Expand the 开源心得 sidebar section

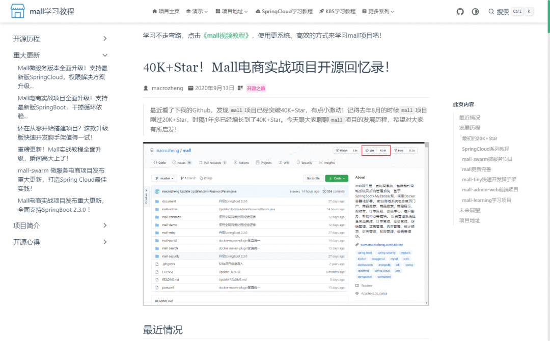[60, 242]
